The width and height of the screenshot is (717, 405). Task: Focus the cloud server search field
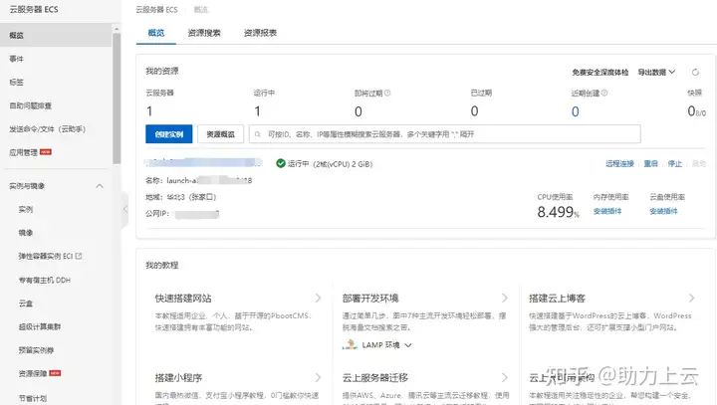coord(444,134)
